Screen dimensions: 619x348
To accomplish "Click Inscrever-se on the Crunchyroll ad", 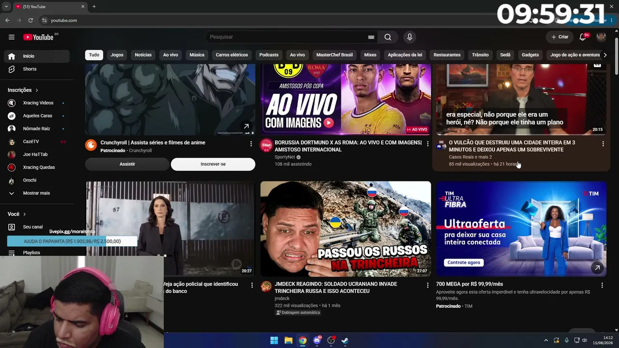I will tap(213, 164).
